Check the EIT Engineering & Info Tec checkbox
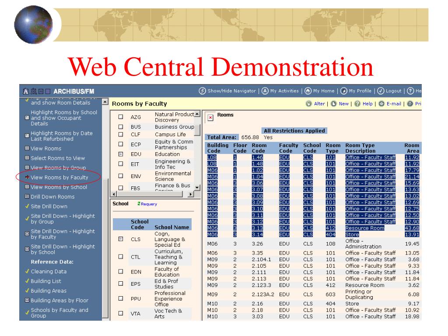448x336 pixels. point(121,164)
